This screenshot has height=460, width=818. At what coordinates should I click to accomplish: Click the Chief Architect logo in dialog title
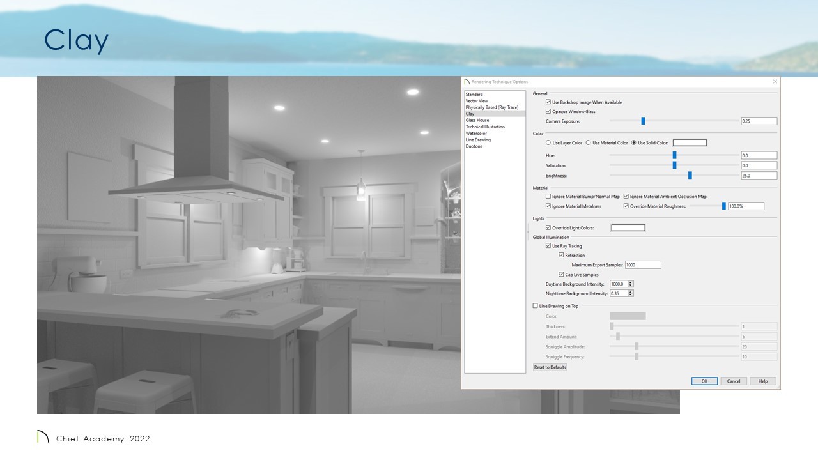[x=467, y=82]
